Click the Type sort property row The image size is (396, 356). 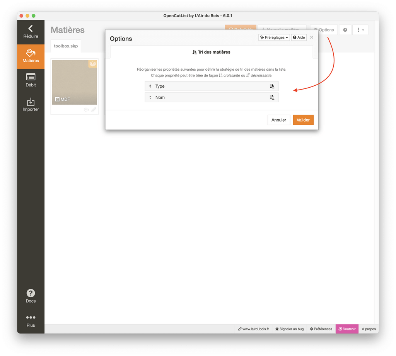click(x=212, y=86)
